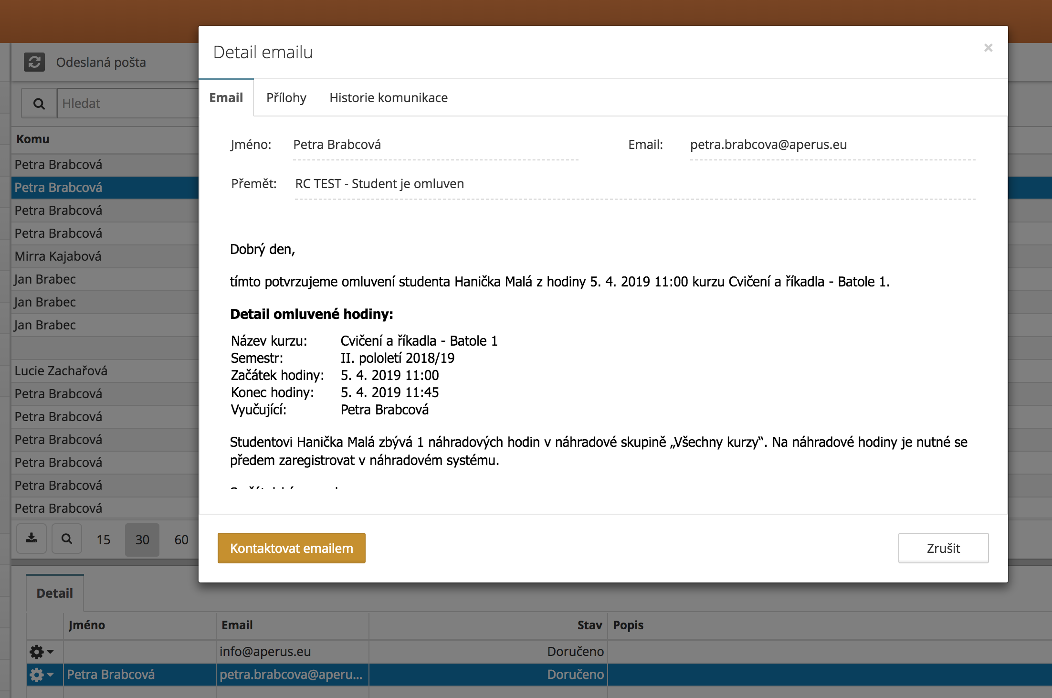The image size is (1052, 698).
Task: Click the search icon in bottom toolbar
Action: click(67, 539)
